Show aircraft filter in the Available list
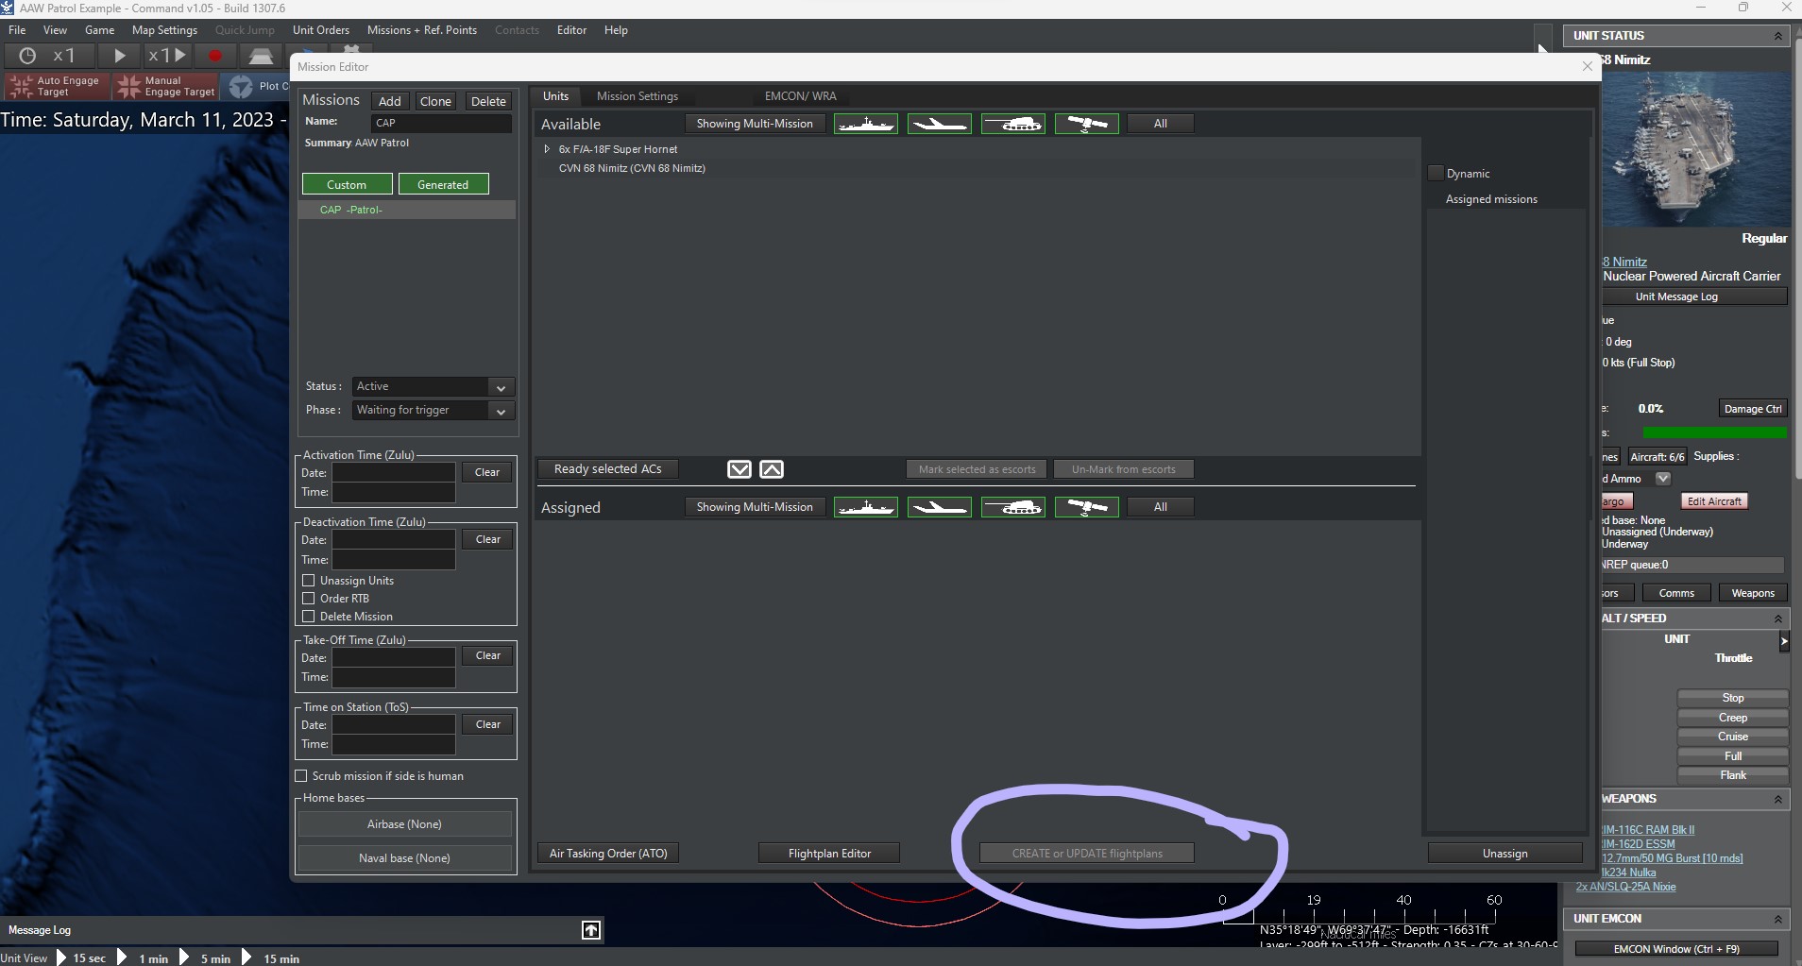Screen dimensions: 1802x966 [x=940, y=124]
